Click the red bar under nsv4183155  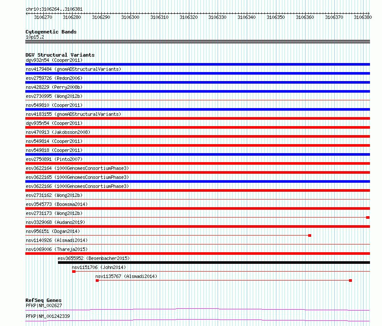[x=197, y=118]
